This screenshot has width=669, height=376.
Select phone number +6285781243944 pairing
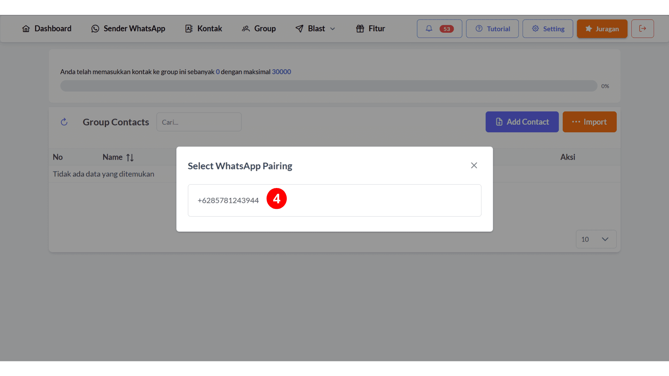click(334, 200)
